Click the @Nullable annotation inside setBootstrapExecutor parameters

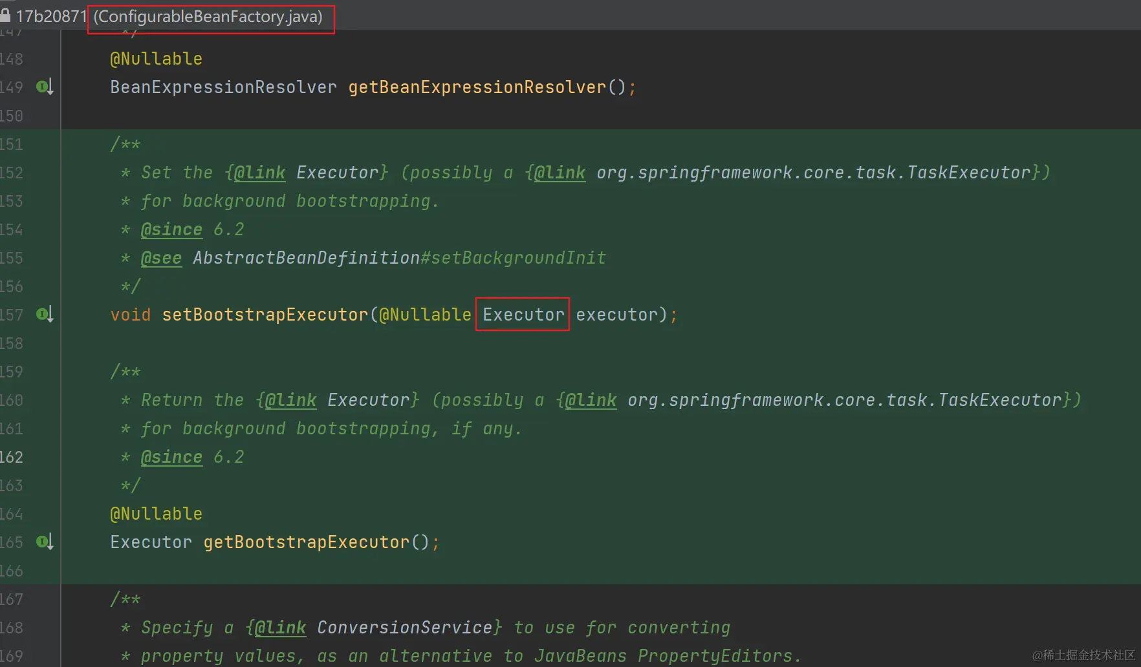point(425,315)
